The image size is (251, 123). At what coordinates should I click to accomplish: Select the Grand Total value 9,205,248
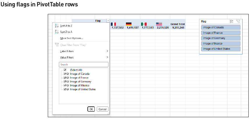click(178, 27)
